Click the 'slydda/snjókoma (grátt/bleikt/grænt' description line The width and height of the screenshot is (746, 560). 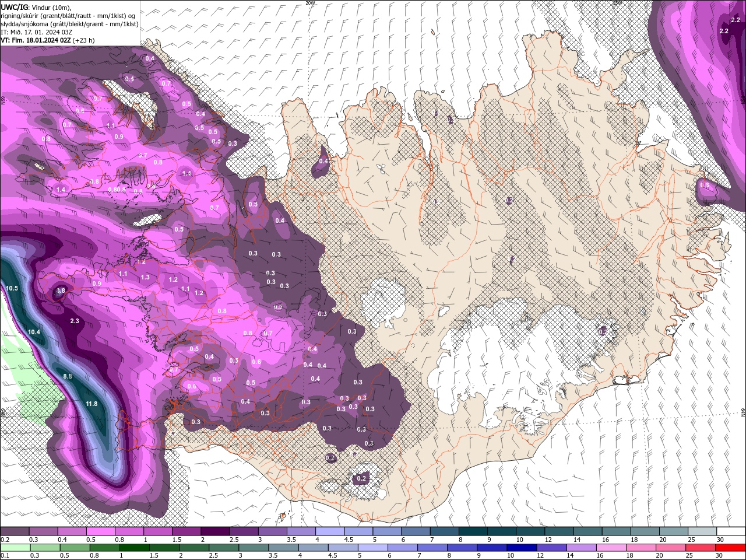[69, 24]
